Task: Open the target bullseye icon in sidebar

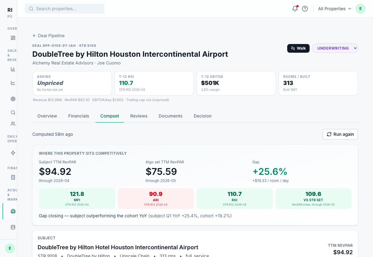Action: (13, 99)
